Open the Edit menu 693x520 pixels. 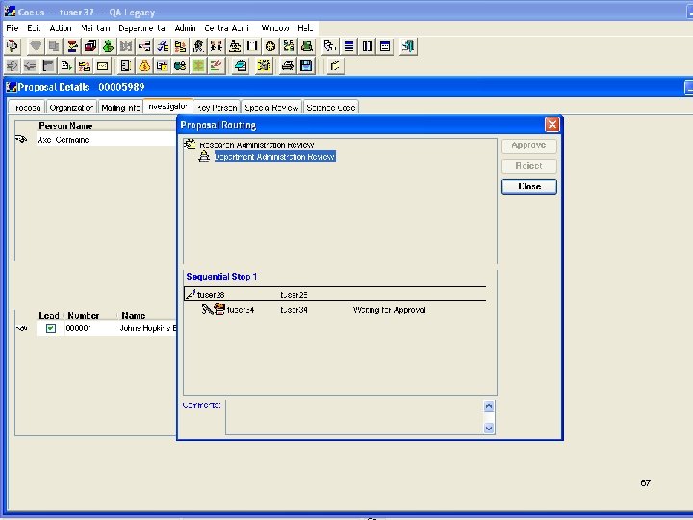[34, 28]
